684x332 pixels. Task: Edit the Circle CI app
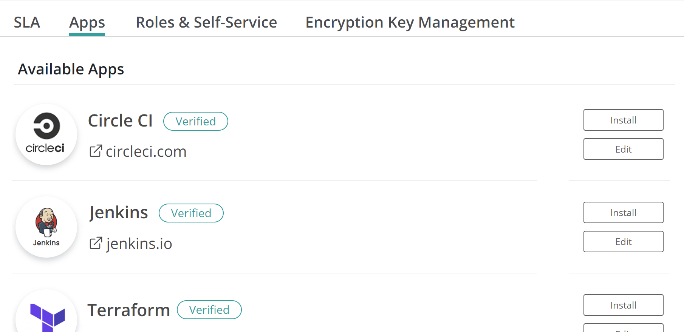point(623,149)
